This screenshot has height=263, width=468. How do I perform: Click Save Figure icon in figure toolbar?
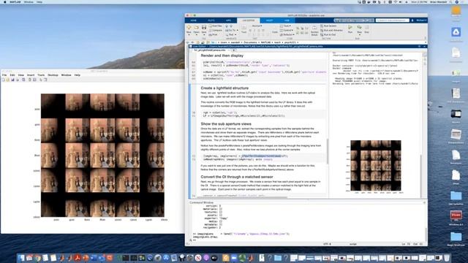coord(12,80)
